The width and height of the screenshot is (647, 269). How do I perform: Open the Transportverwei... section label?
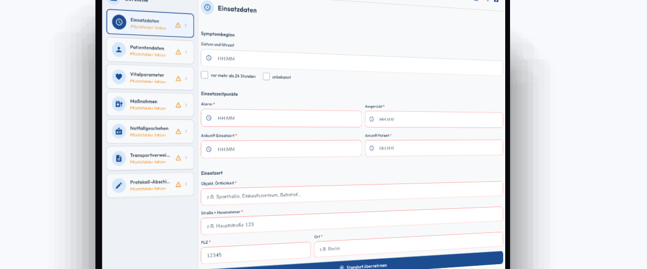coord(150,155)
